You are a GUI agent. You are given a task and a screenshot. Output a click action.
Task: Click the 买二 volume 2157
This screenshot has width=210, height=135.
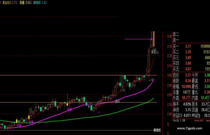(x=207, y=52)
